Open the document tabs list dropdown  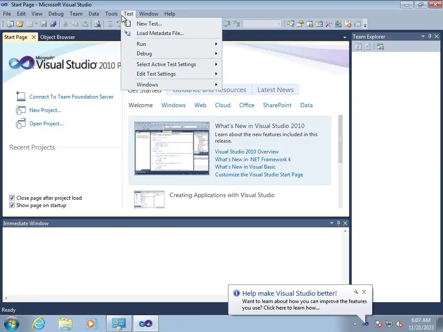(345, 37)
